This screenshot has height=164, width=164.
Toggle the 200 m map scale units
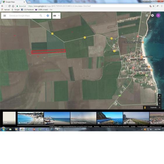(x=155, y=126)
